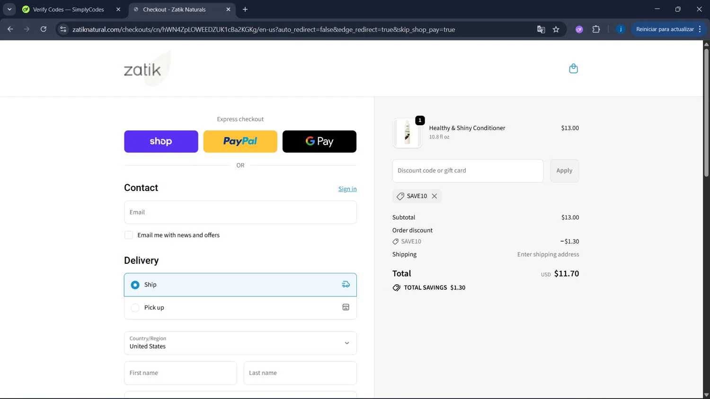Screen dimensions: 710x399
Task: Click the Subtotal value $13.00
Action: point(570,217)
